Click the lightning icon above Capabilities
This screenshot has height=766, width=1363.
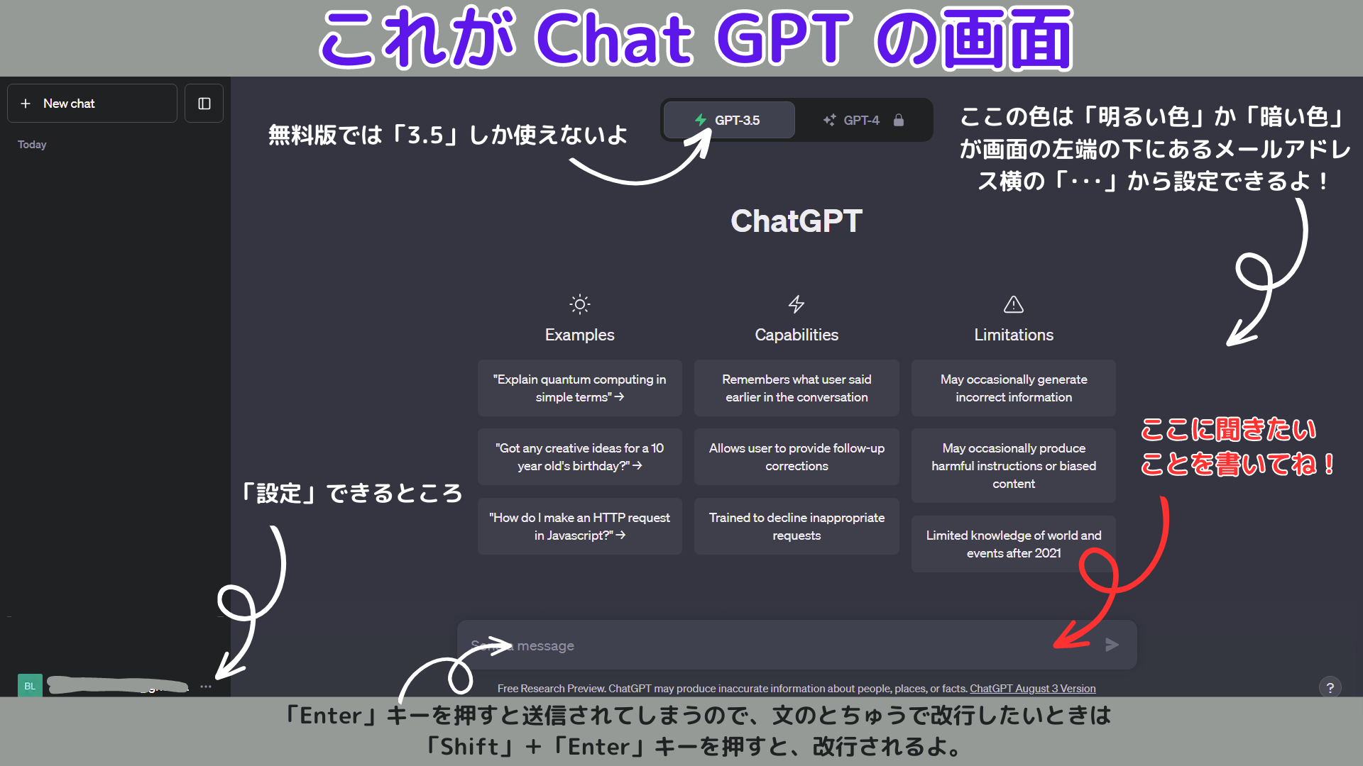796,304
